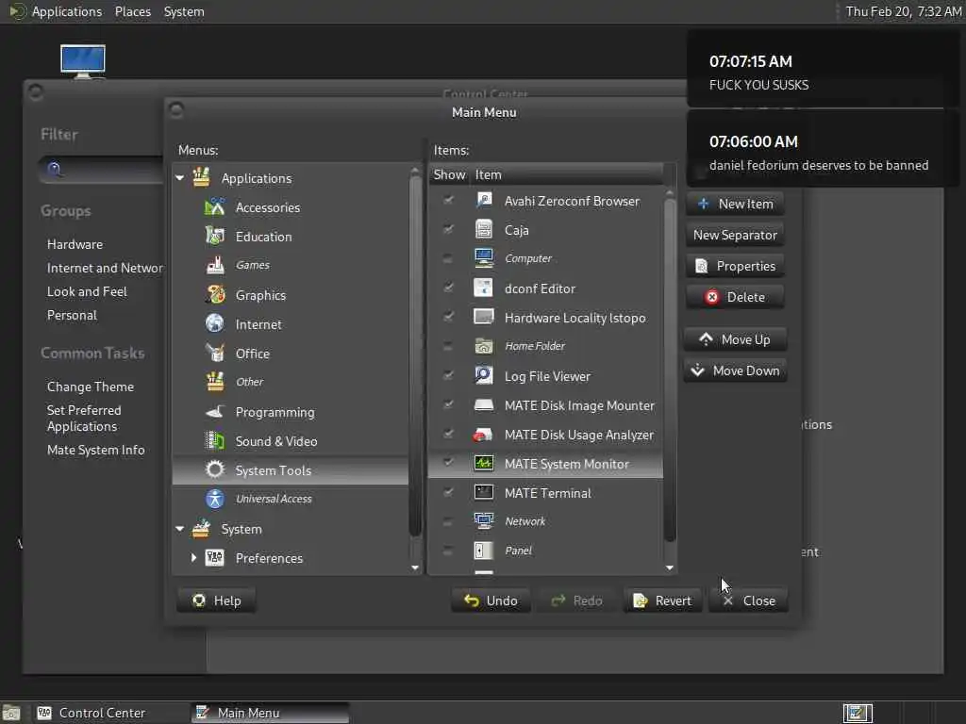The image size is (966, 724).
Task: Click the Menus list scroll-down arrow
Action: point(415,568)
